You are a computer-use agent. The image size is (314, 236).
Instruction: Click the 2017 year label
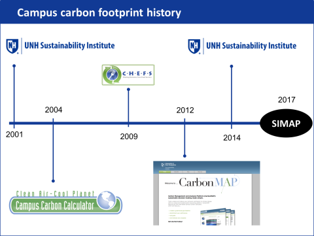[x=287, y=100]
